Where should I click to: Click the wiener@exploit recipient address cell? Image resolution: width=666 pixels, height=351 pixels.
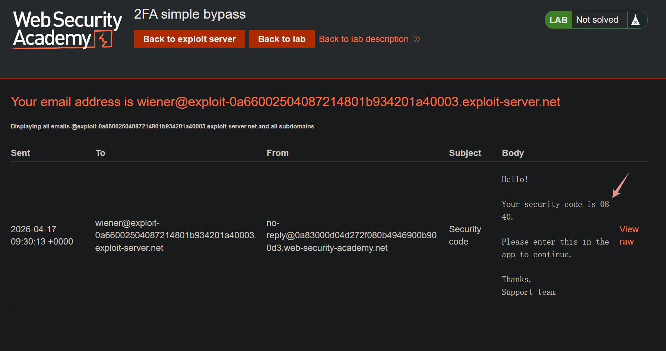tap(176, 235)
